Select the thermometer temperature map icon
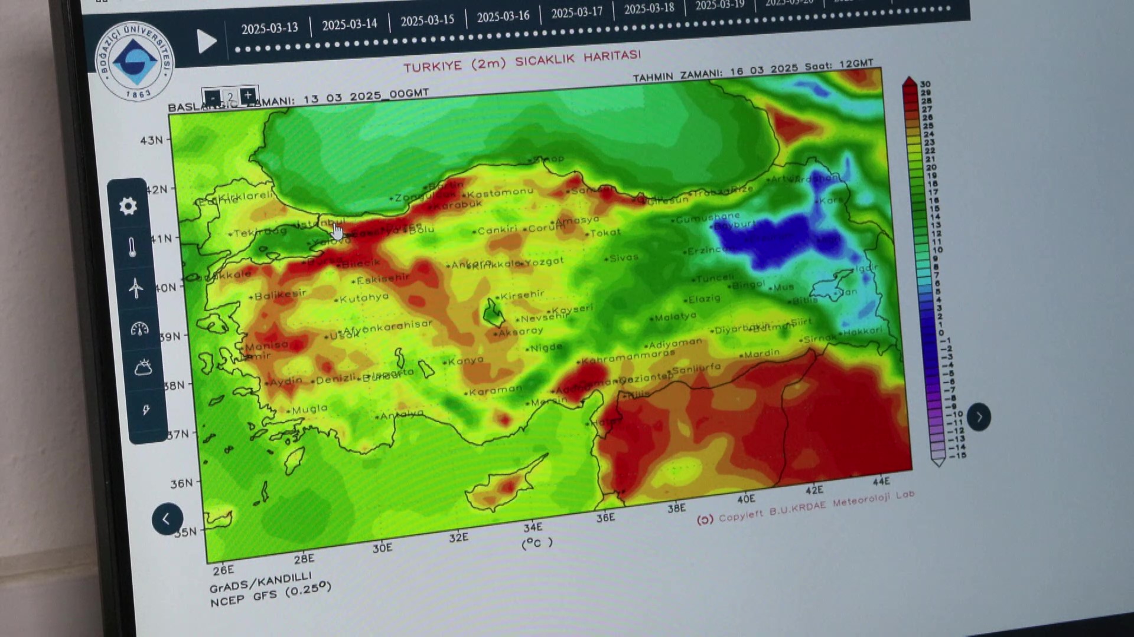 tap(132, 247)
